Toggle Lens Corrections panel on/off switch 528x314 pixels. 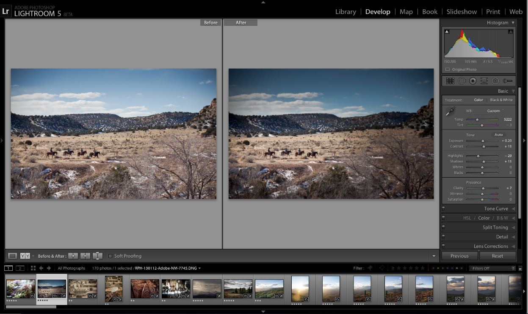click(x=443, y=246)
